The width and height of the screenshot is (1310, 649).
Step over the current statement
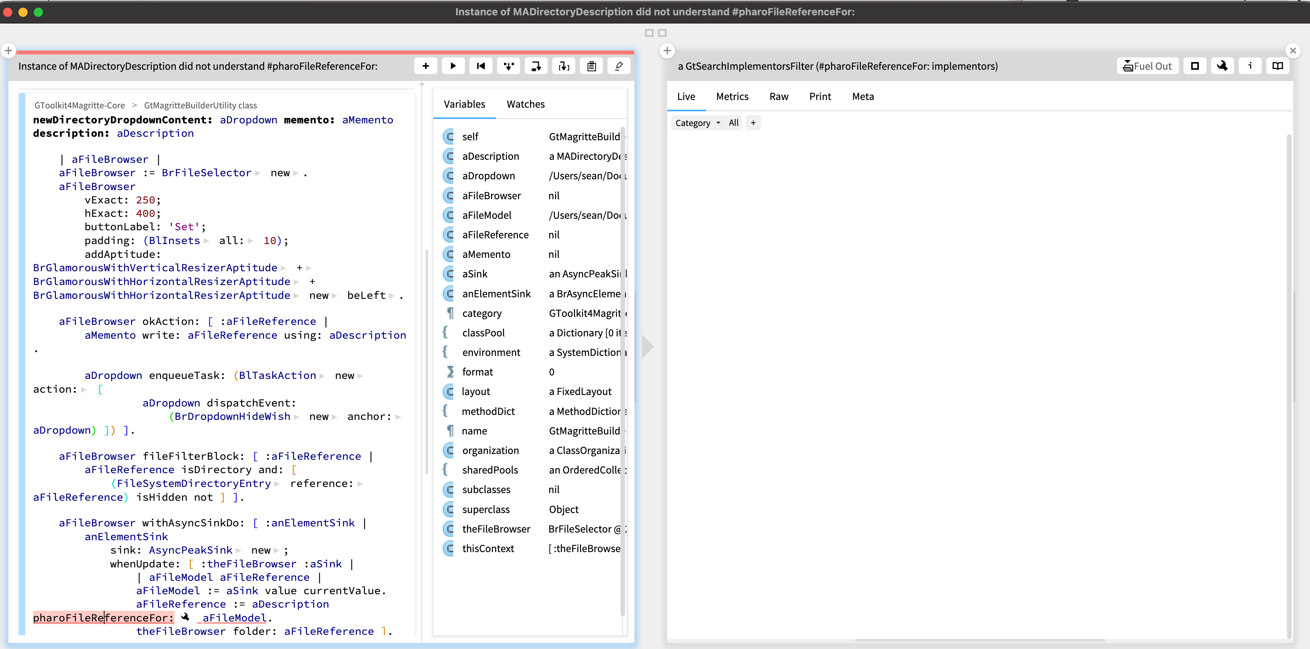coord(536,66)
